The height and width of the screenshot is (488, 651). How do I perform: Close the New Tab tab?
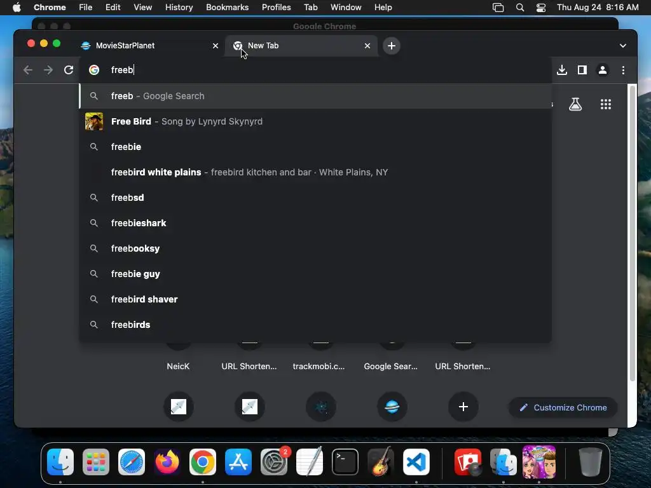click(x=367, y=46)
